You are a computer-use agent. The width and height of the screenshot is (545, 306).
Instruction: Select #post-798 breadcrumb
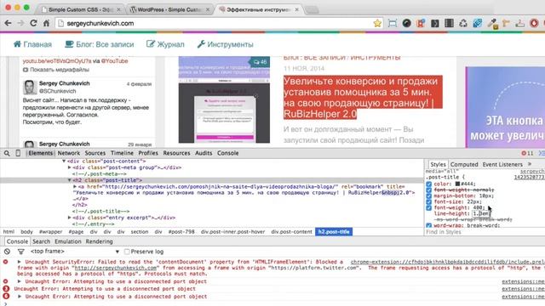coord(181,232)
